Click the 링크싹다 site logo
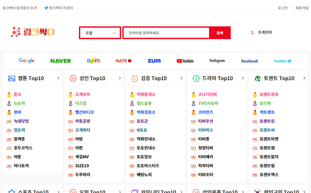311x193 pixels. point(33,32)
